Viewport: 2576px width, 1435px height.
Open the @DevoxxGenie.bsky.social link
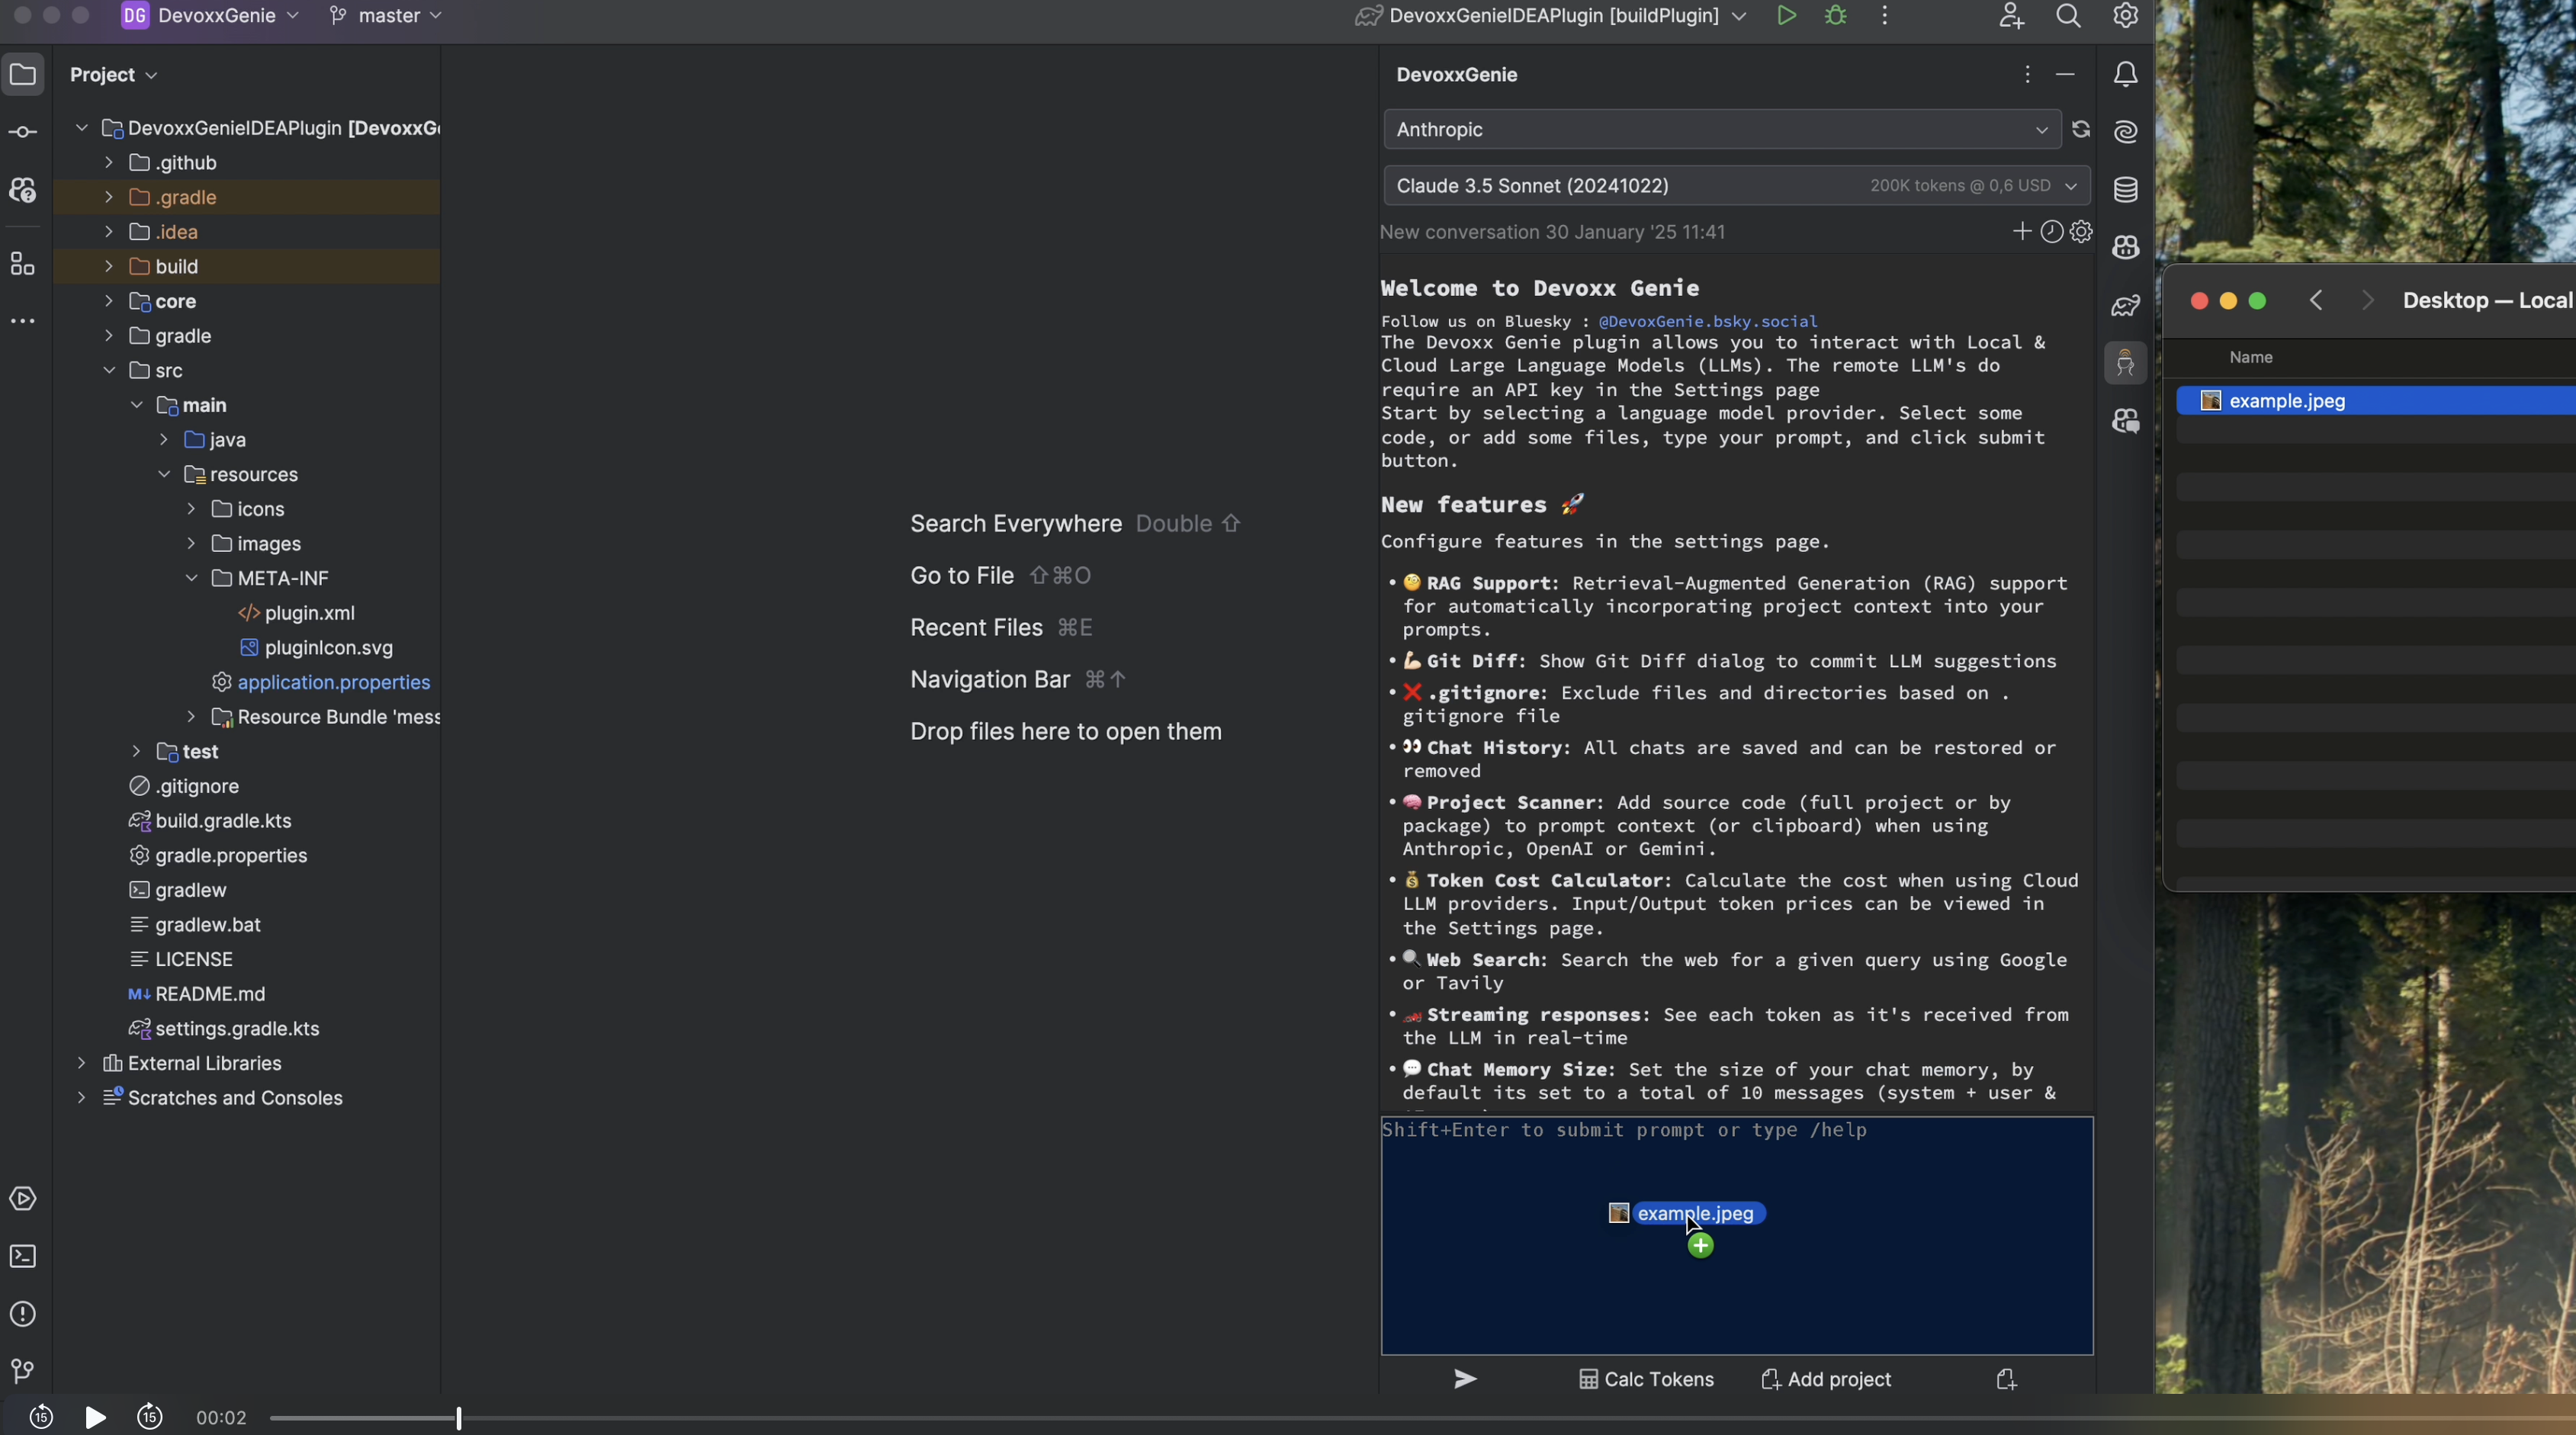pyautogui.click(x=1707, y=321)
